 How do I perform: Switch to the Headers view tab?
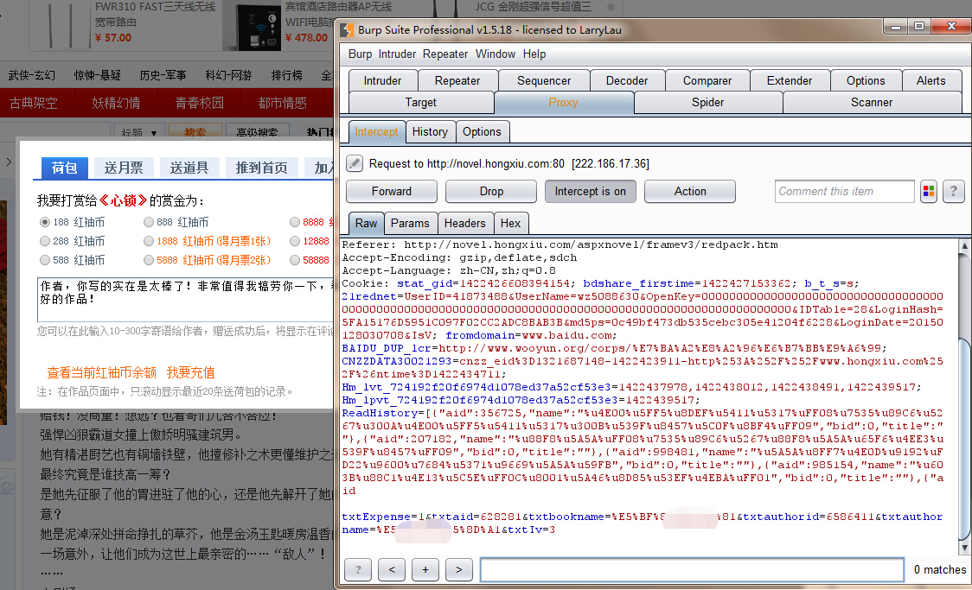[x=465, y=223]
